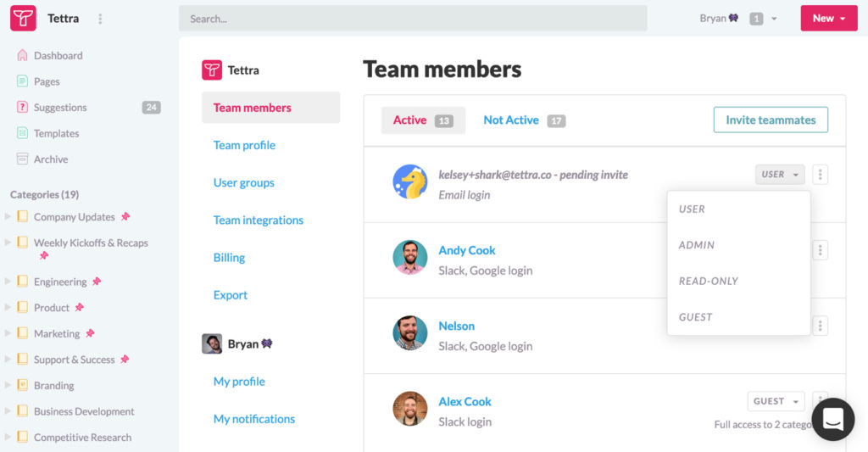Screen dimensions: 868x452
Task: Click into the Search field
Action: click(412, 18)
